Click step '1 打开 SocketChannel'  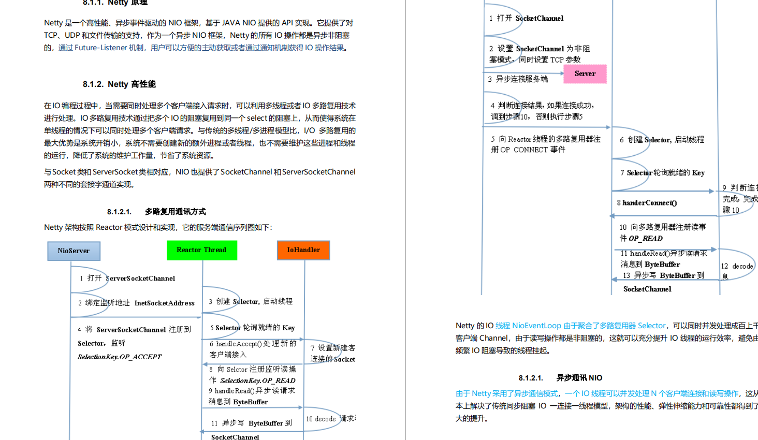526,18
